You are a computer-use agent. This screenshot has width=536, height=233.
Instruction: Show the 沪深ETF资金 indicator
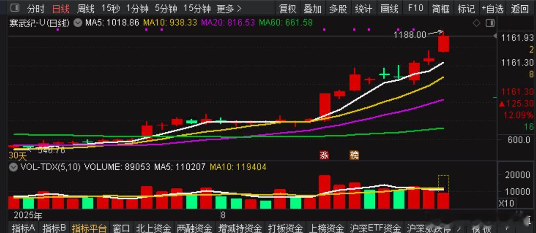click(x=375, y=228)
